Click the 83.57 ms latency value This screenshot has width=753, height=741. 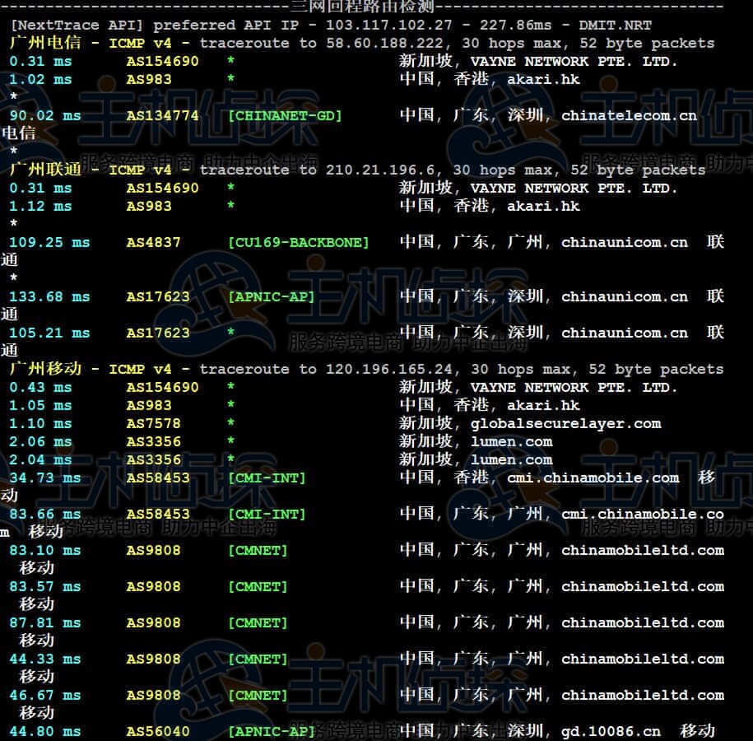pos(45,587)
